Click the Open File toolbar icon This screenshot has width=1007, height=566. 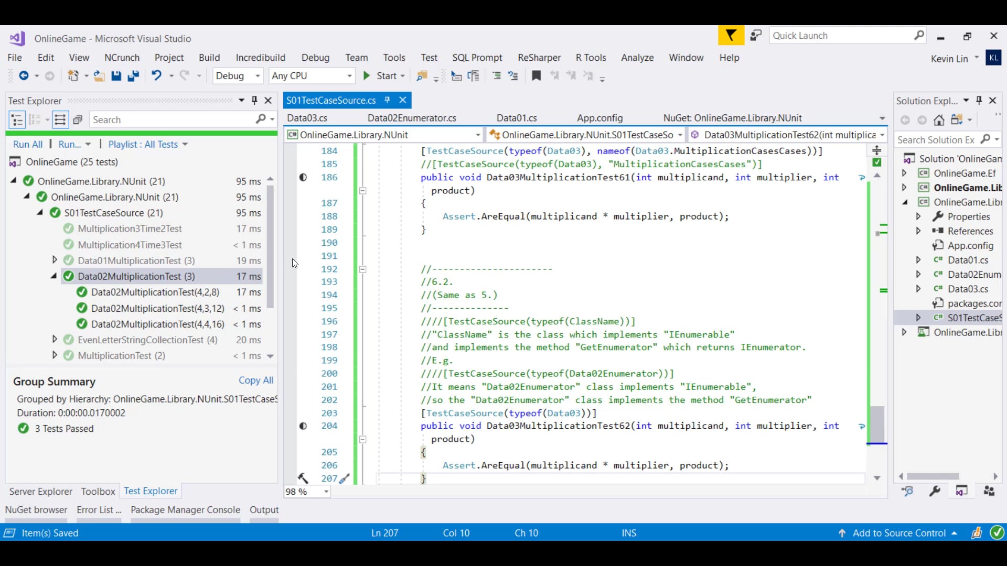(99, 76)
